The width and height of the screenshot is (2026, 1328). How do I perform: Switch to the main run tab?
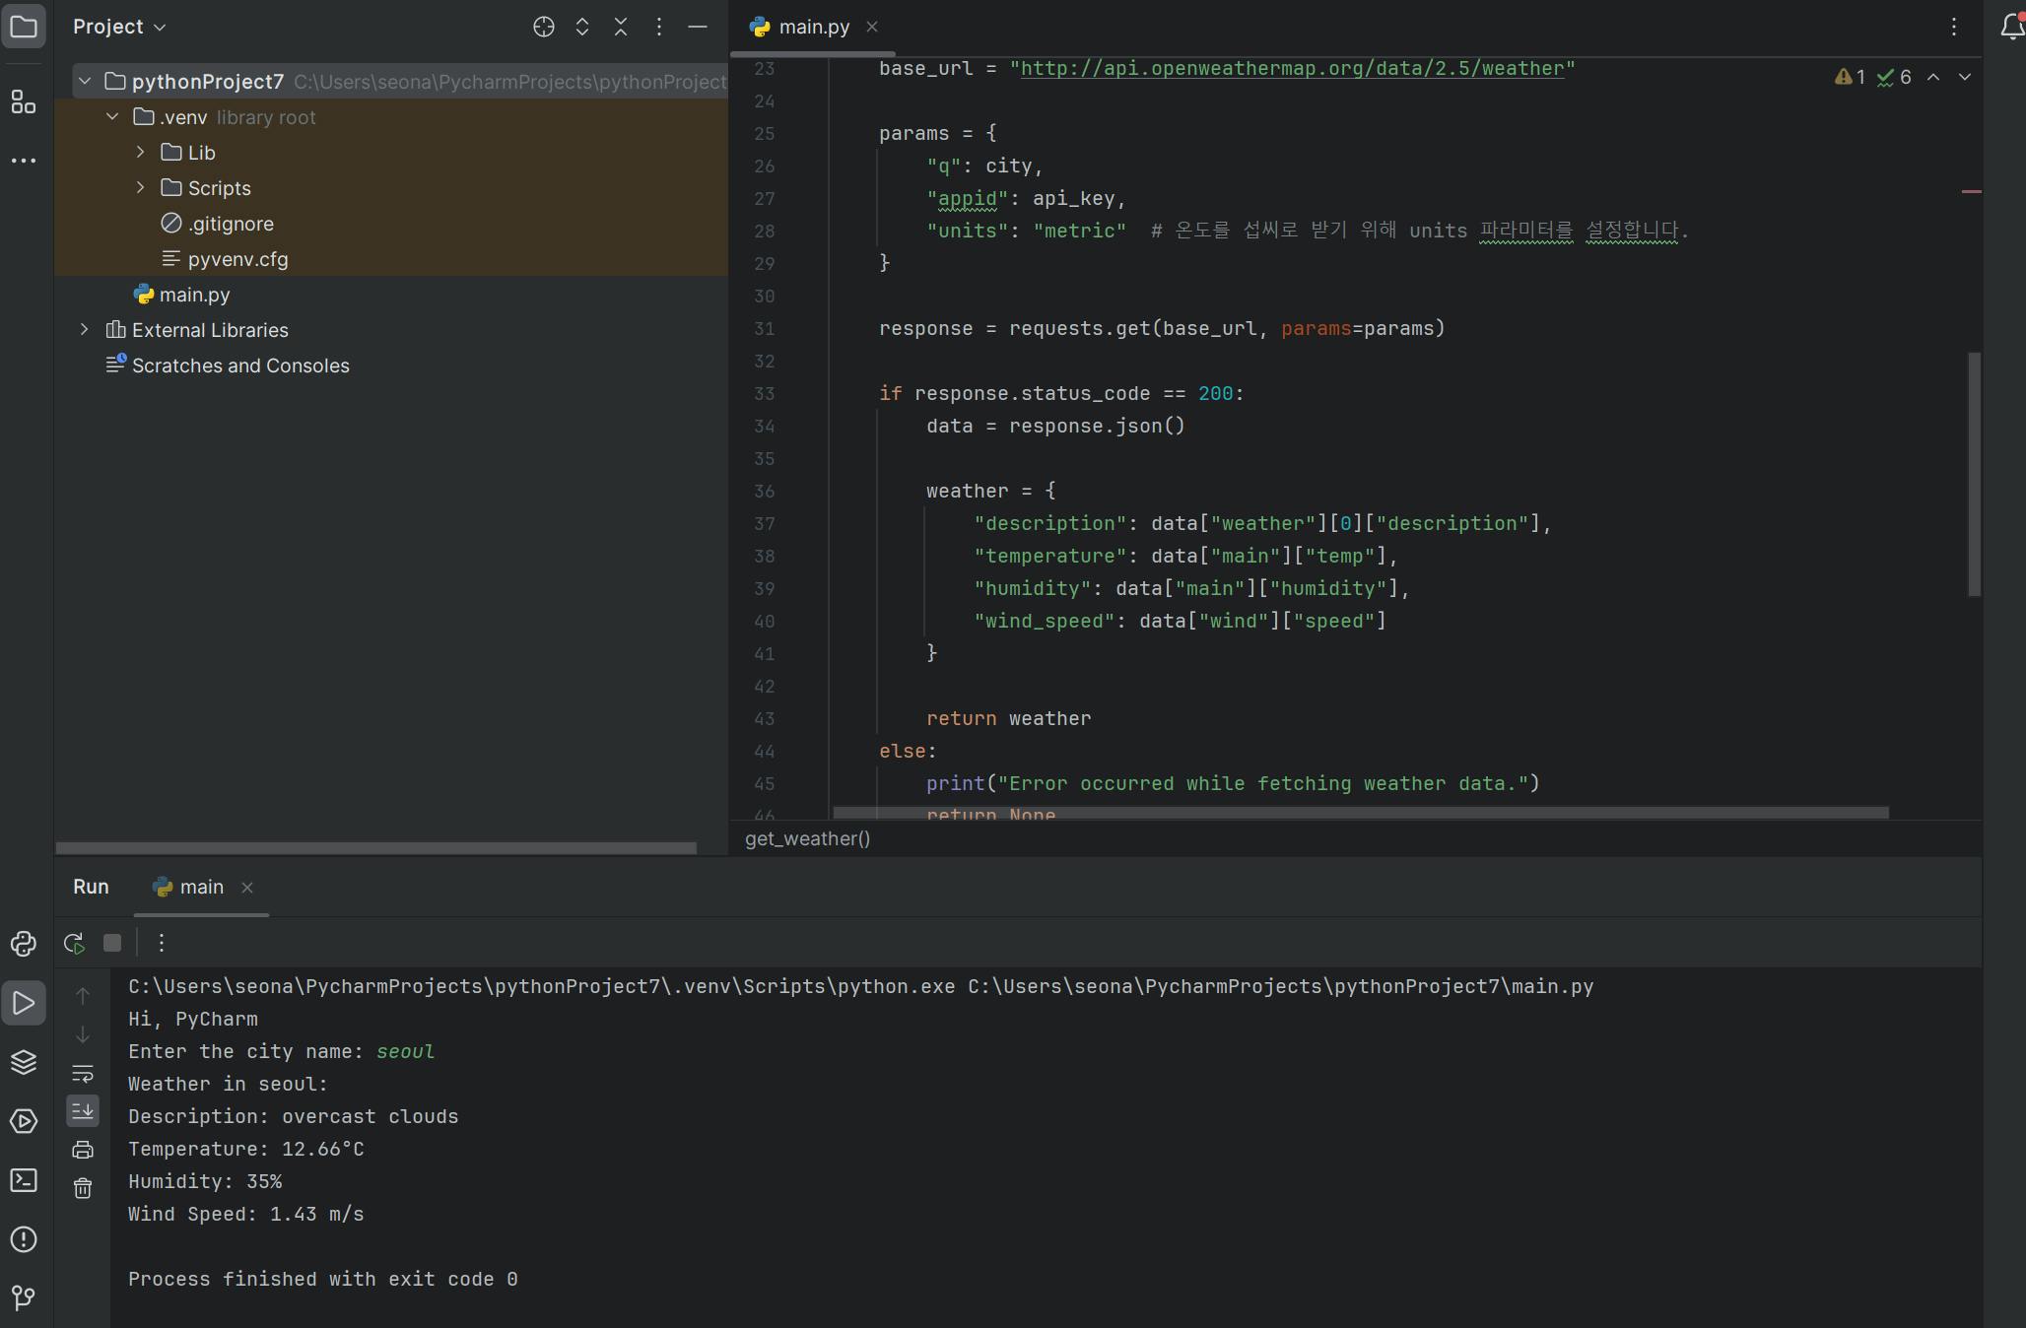click(x=201, y=887)
